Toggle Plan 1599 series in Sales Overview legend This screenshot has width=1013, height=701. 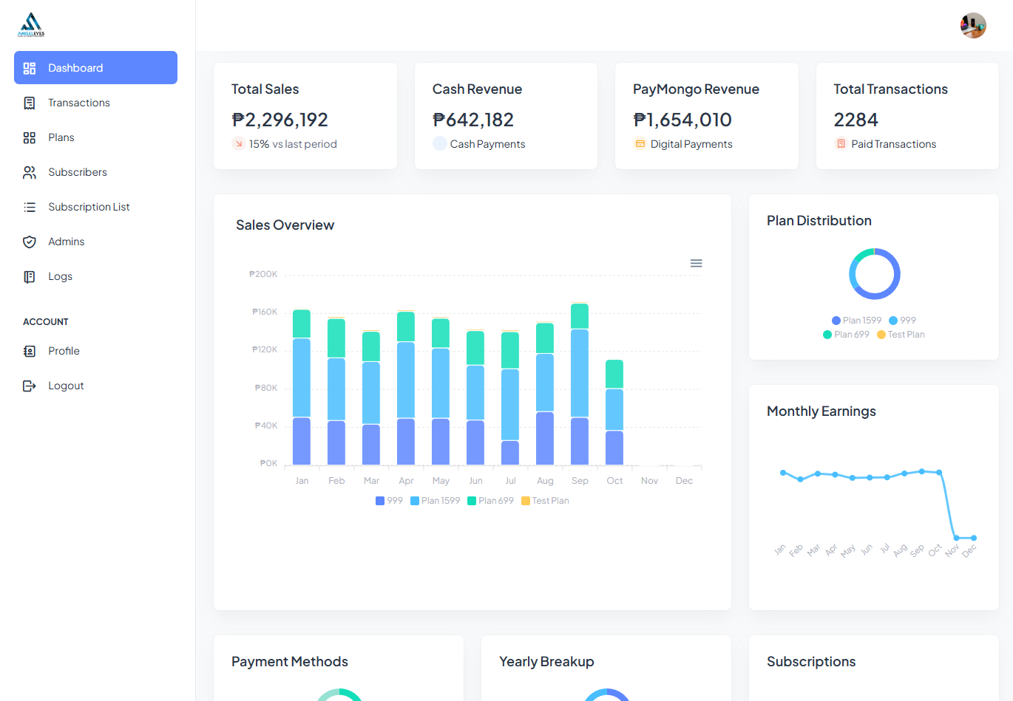tap(435, 501)
